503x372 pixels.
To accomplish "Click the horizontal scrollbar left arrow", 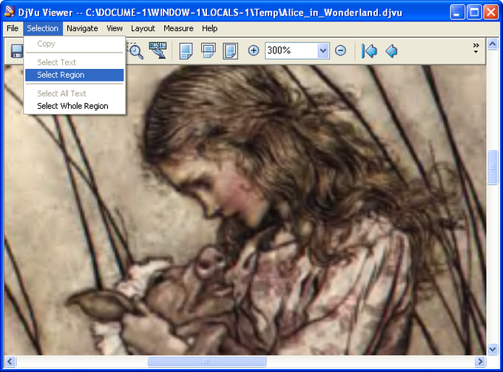I will (x=10, y=362).
